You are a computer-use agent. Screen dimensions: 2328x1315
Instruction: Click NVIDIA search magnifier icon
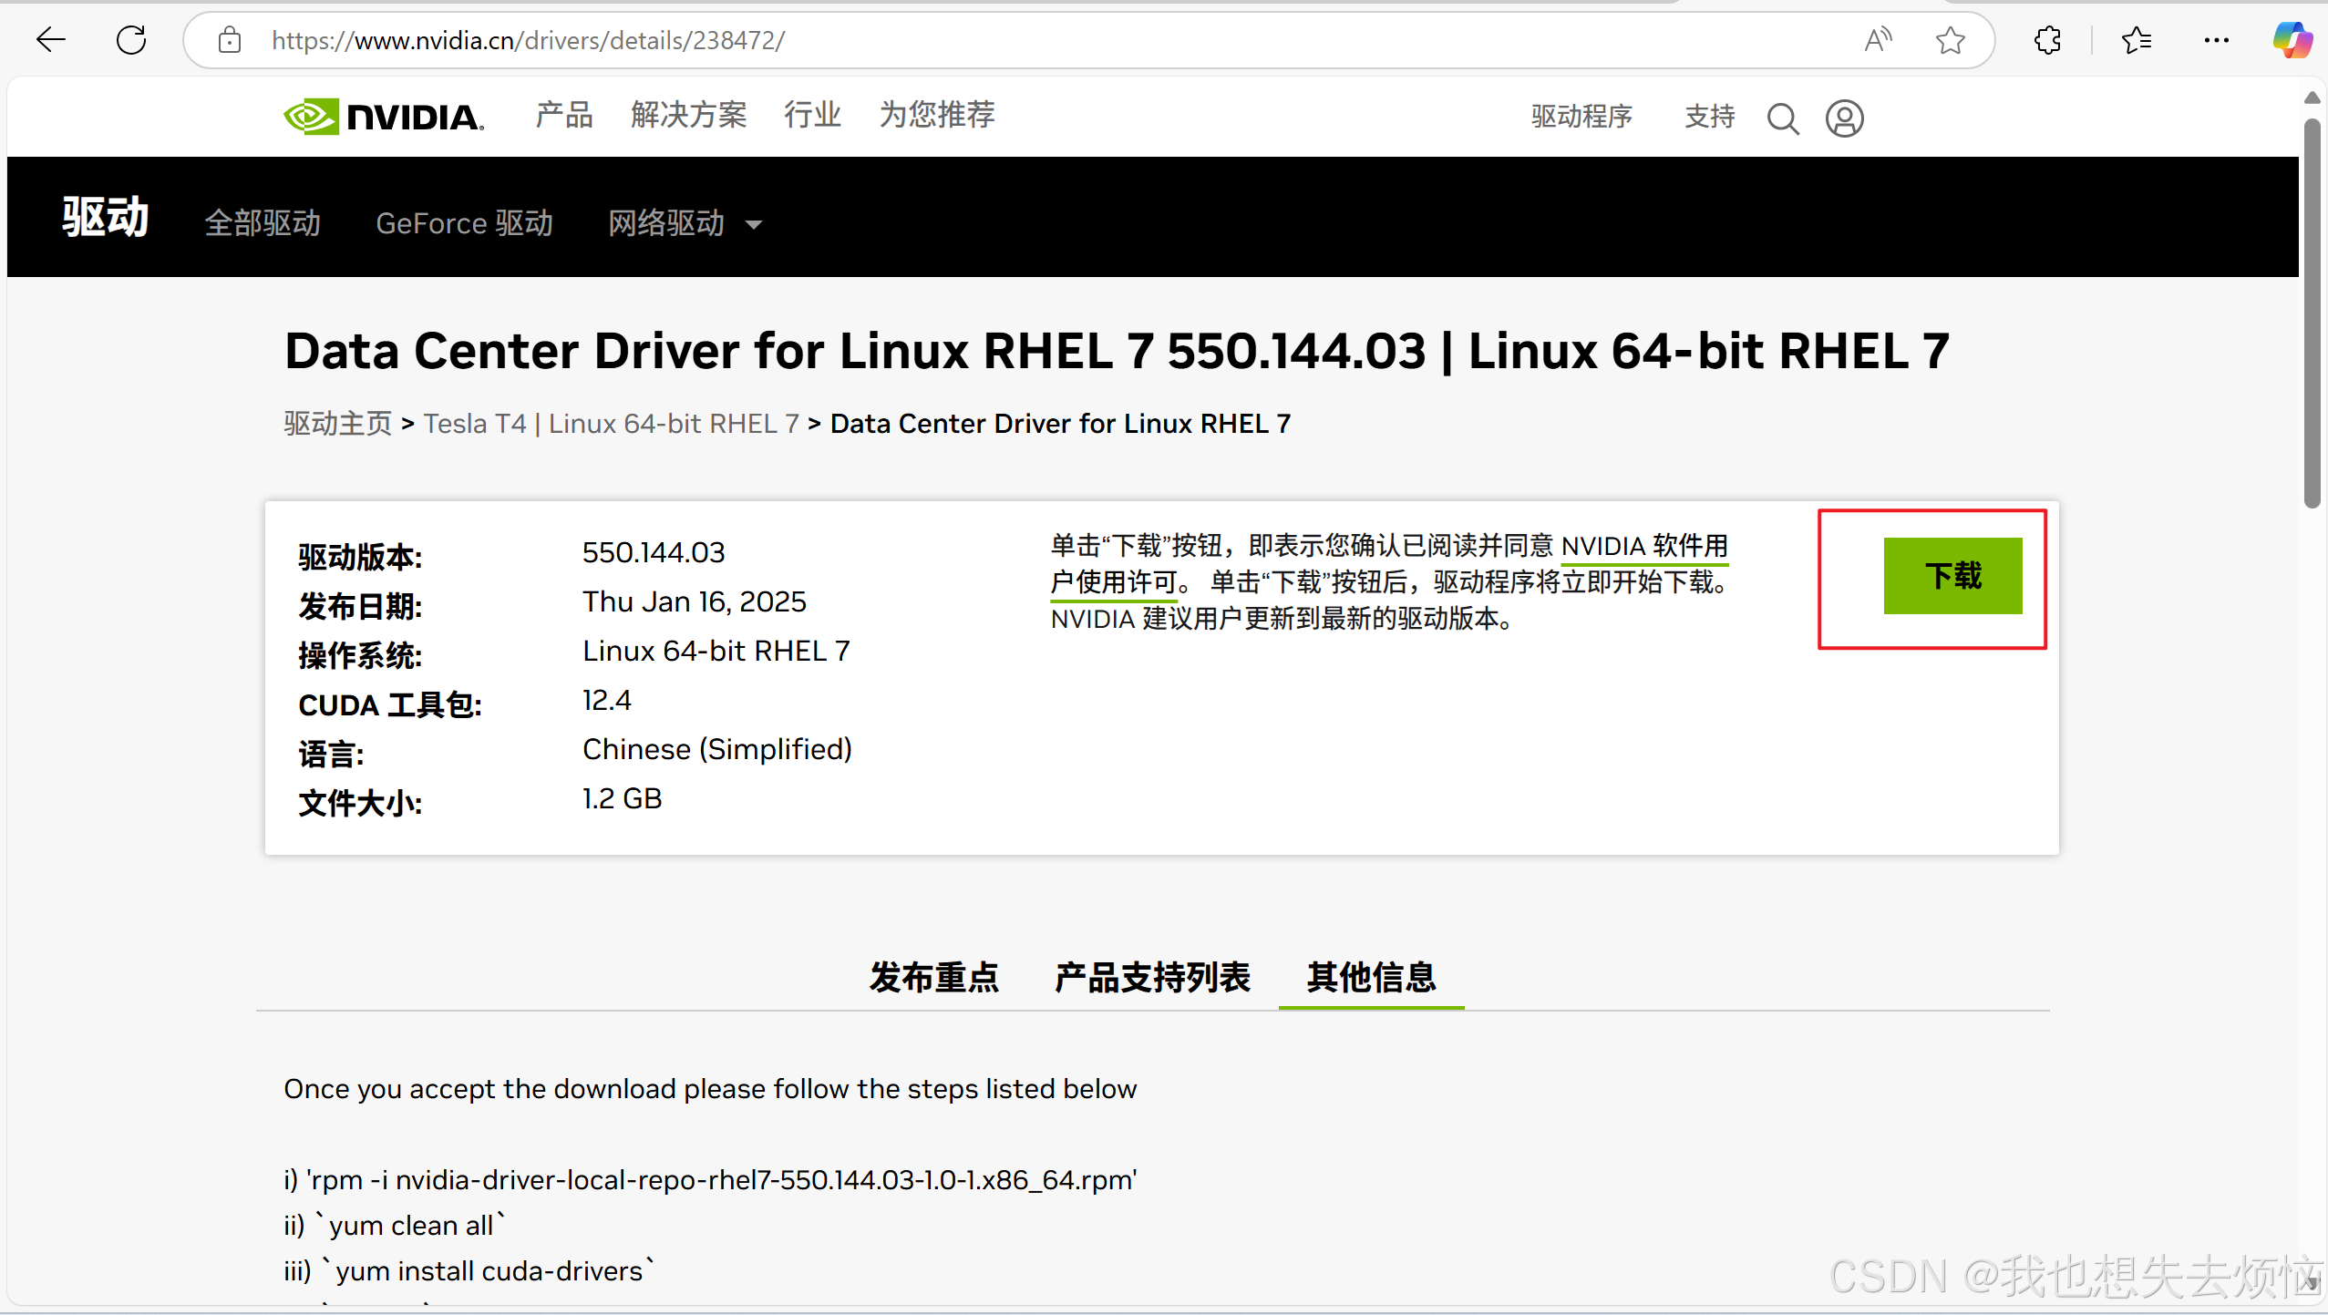tap(1783, 118)
